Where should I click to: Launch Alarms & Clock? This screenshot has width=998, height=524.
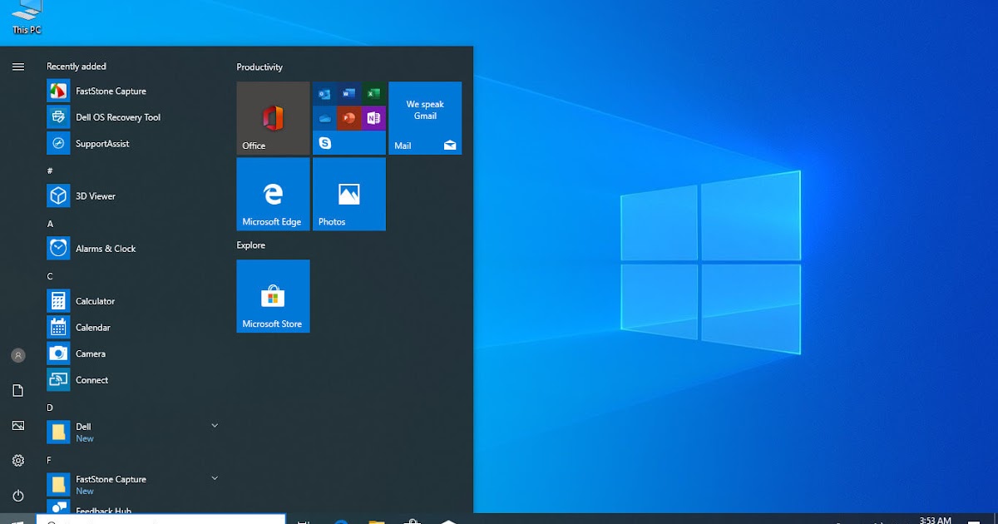(x=133, y=249)
